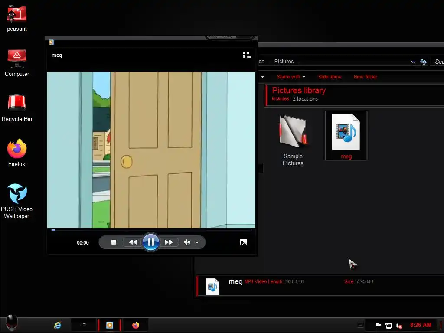Screen dimensions: 444x333
Task: Open the volume dropdown arrow
Action: click(197, 242)
